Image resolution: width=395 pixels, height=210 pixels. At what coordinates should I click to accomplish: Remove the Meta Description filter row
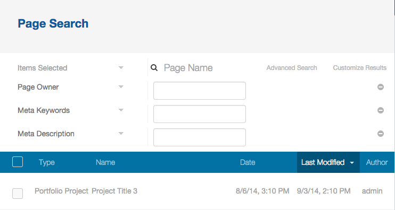tap(381, 134)
